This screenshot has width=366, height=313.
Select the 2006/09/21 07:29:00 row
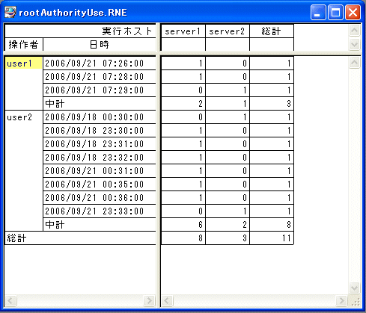click(100, 90)
